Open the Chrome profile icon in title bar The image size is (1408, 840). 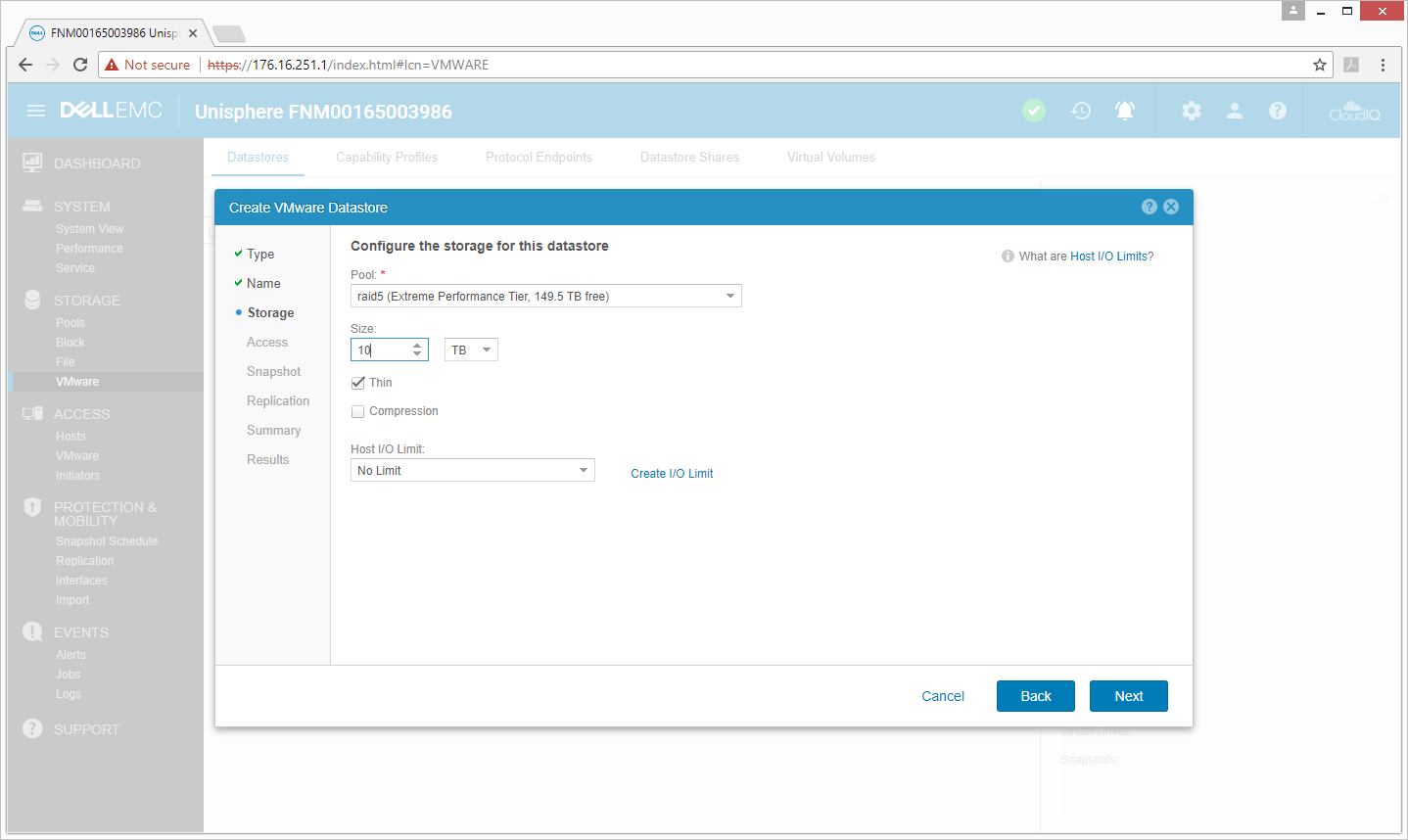pyautogui.click(x=1293, y=11)
